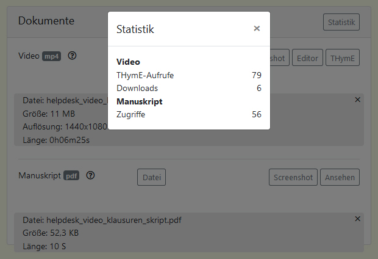
Task: Select the pdf format badge
Action: (x=72, y=176)
